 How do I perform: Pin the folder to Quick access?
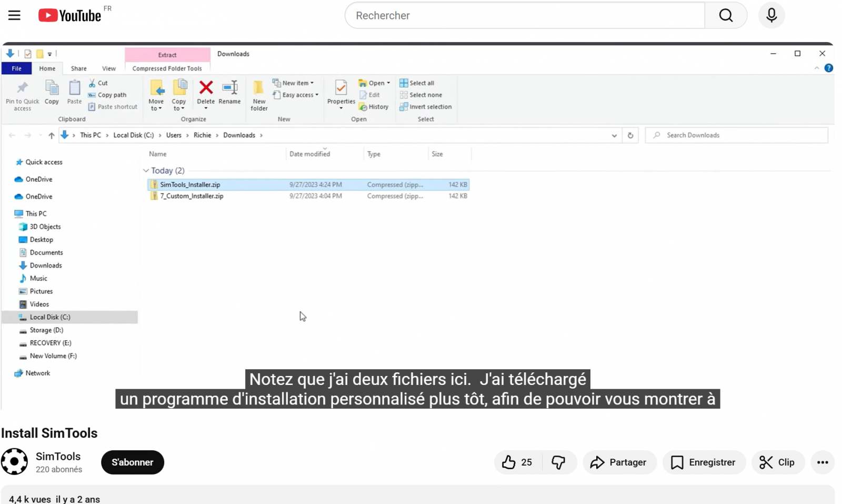point(22,95)
